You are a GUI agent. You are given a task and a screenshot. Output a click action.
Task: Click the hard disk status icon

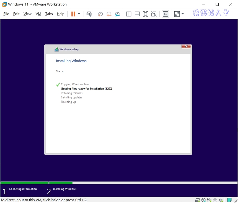pos(197,200)
